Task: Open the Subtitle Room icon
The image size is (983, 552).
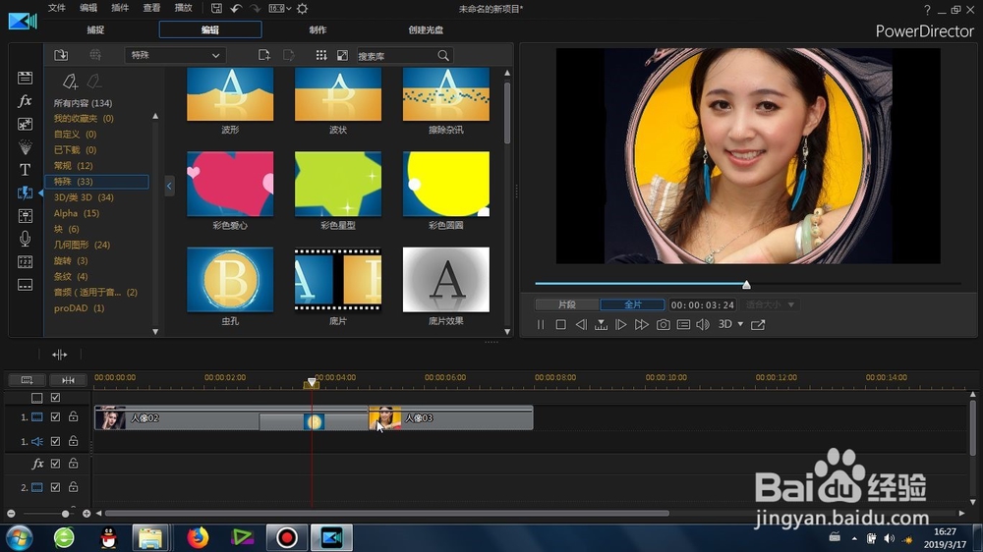Action: (x=26, y=285)
